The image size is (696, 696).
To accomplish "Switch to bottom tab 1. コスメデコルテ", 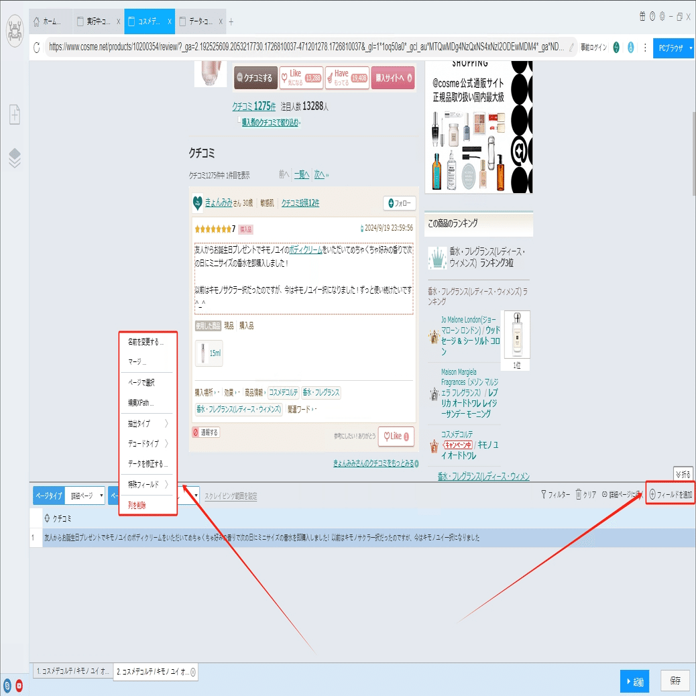I will [73, 671].
